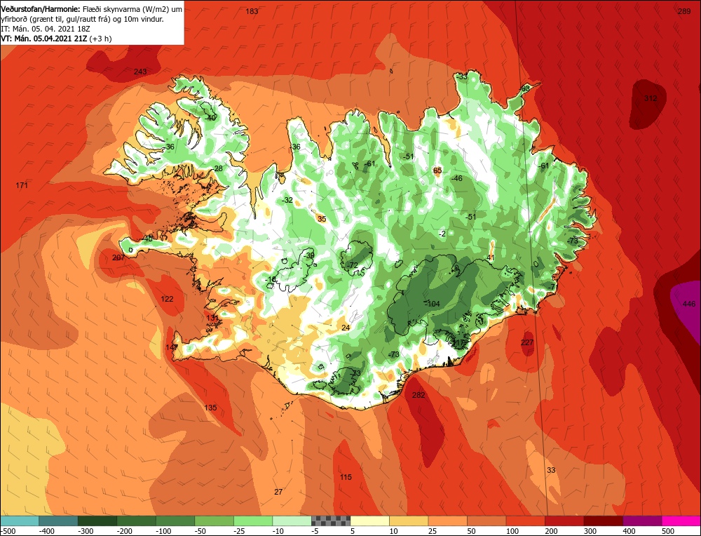The width and height of the screenshot is (701, 536).
Task: Click the red 200 to 300 legend swatch
Action: 564,521
